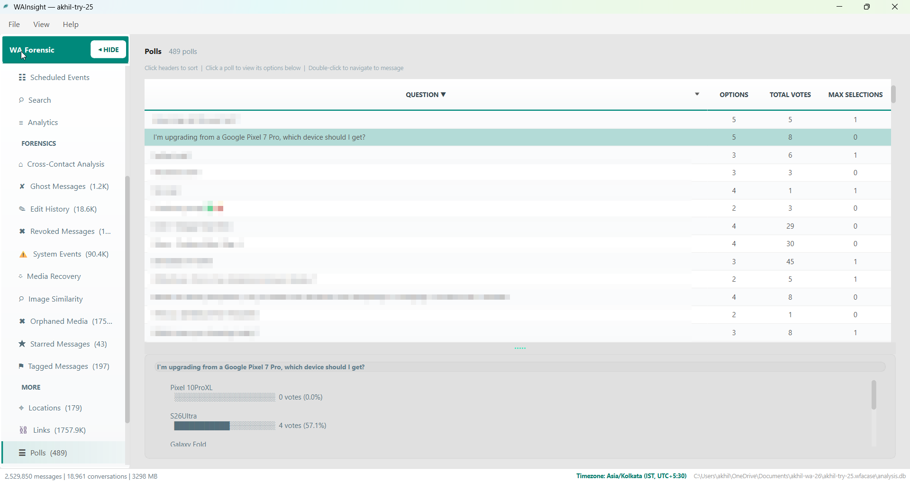Open System Events (90.4K) label

pos(71,255)
